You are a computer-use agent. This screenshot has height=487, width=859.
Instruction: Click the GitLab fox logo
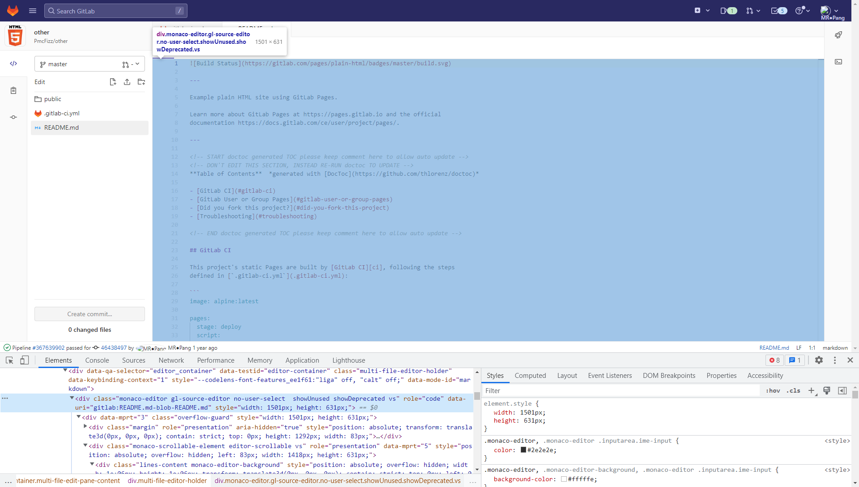(x=13, y=11)
